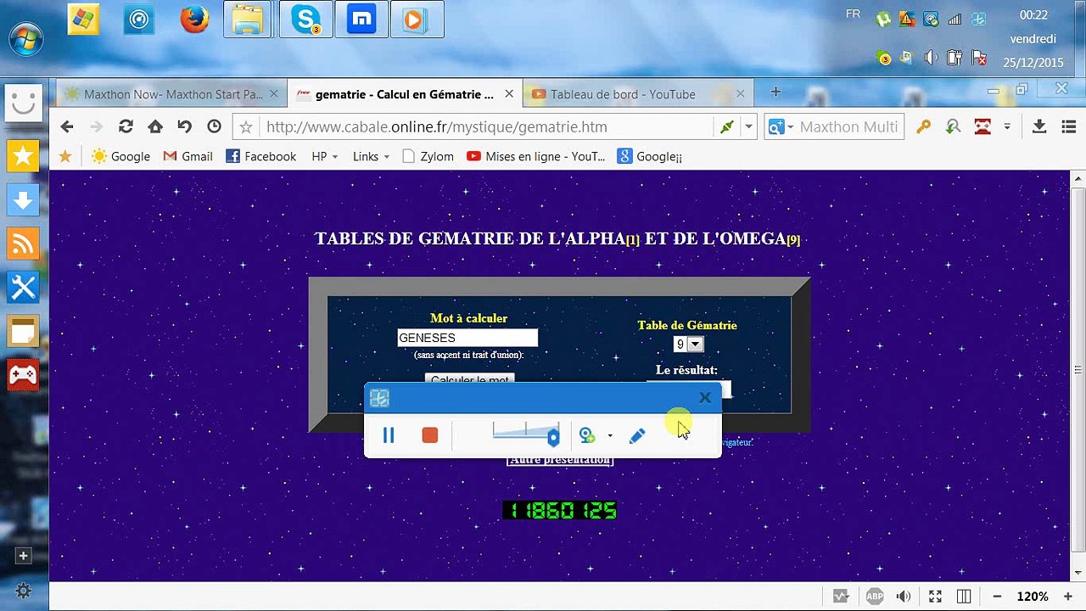The image size is (1086, 611).
Task: Open the notes sidebar icon
Action: point(23,332)
